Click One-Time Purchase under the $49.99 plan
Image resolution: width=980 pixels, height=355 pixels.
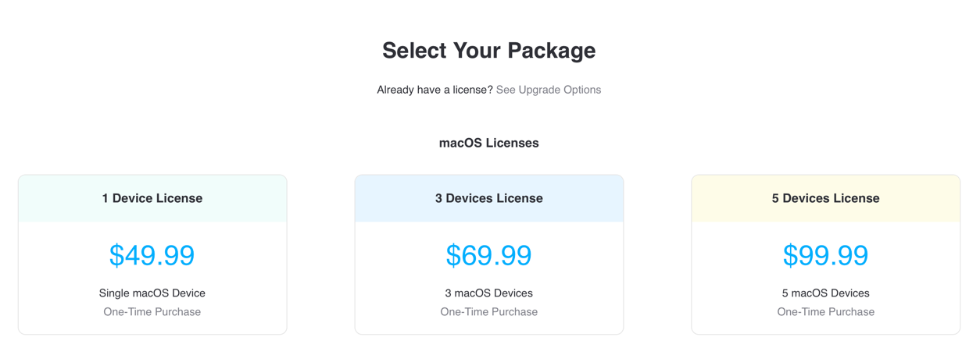click(x=152, y=312)
